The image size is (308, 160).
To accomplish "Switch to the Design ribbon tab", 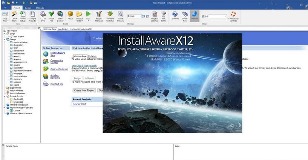I will (28, 8).
